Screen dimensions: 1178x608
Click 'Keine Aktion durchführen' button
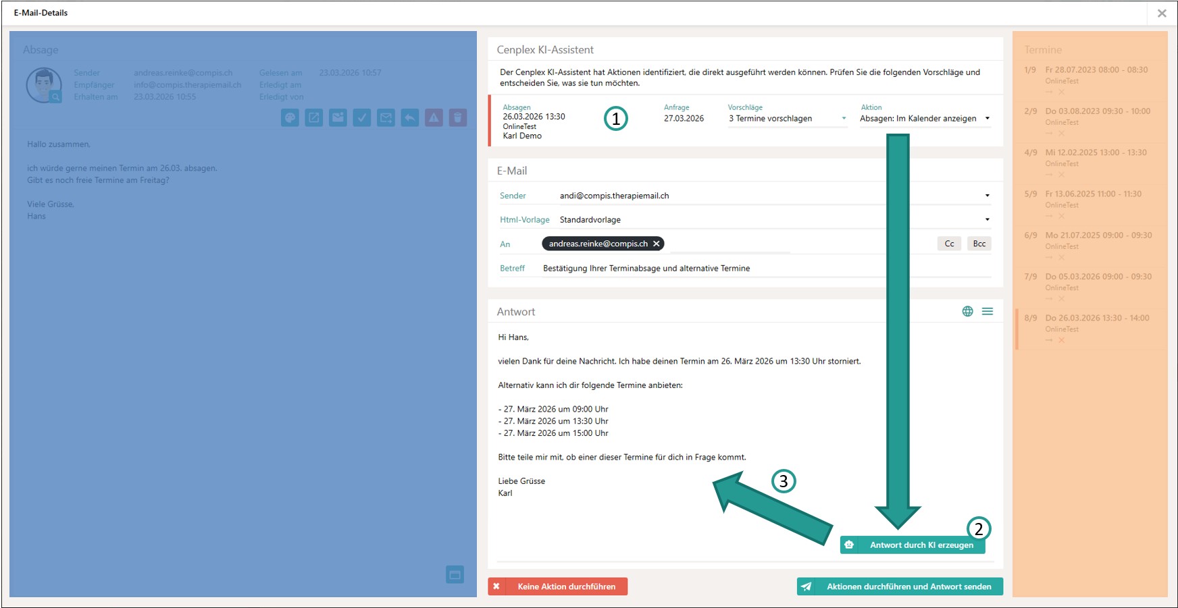[x=558, y=586]
